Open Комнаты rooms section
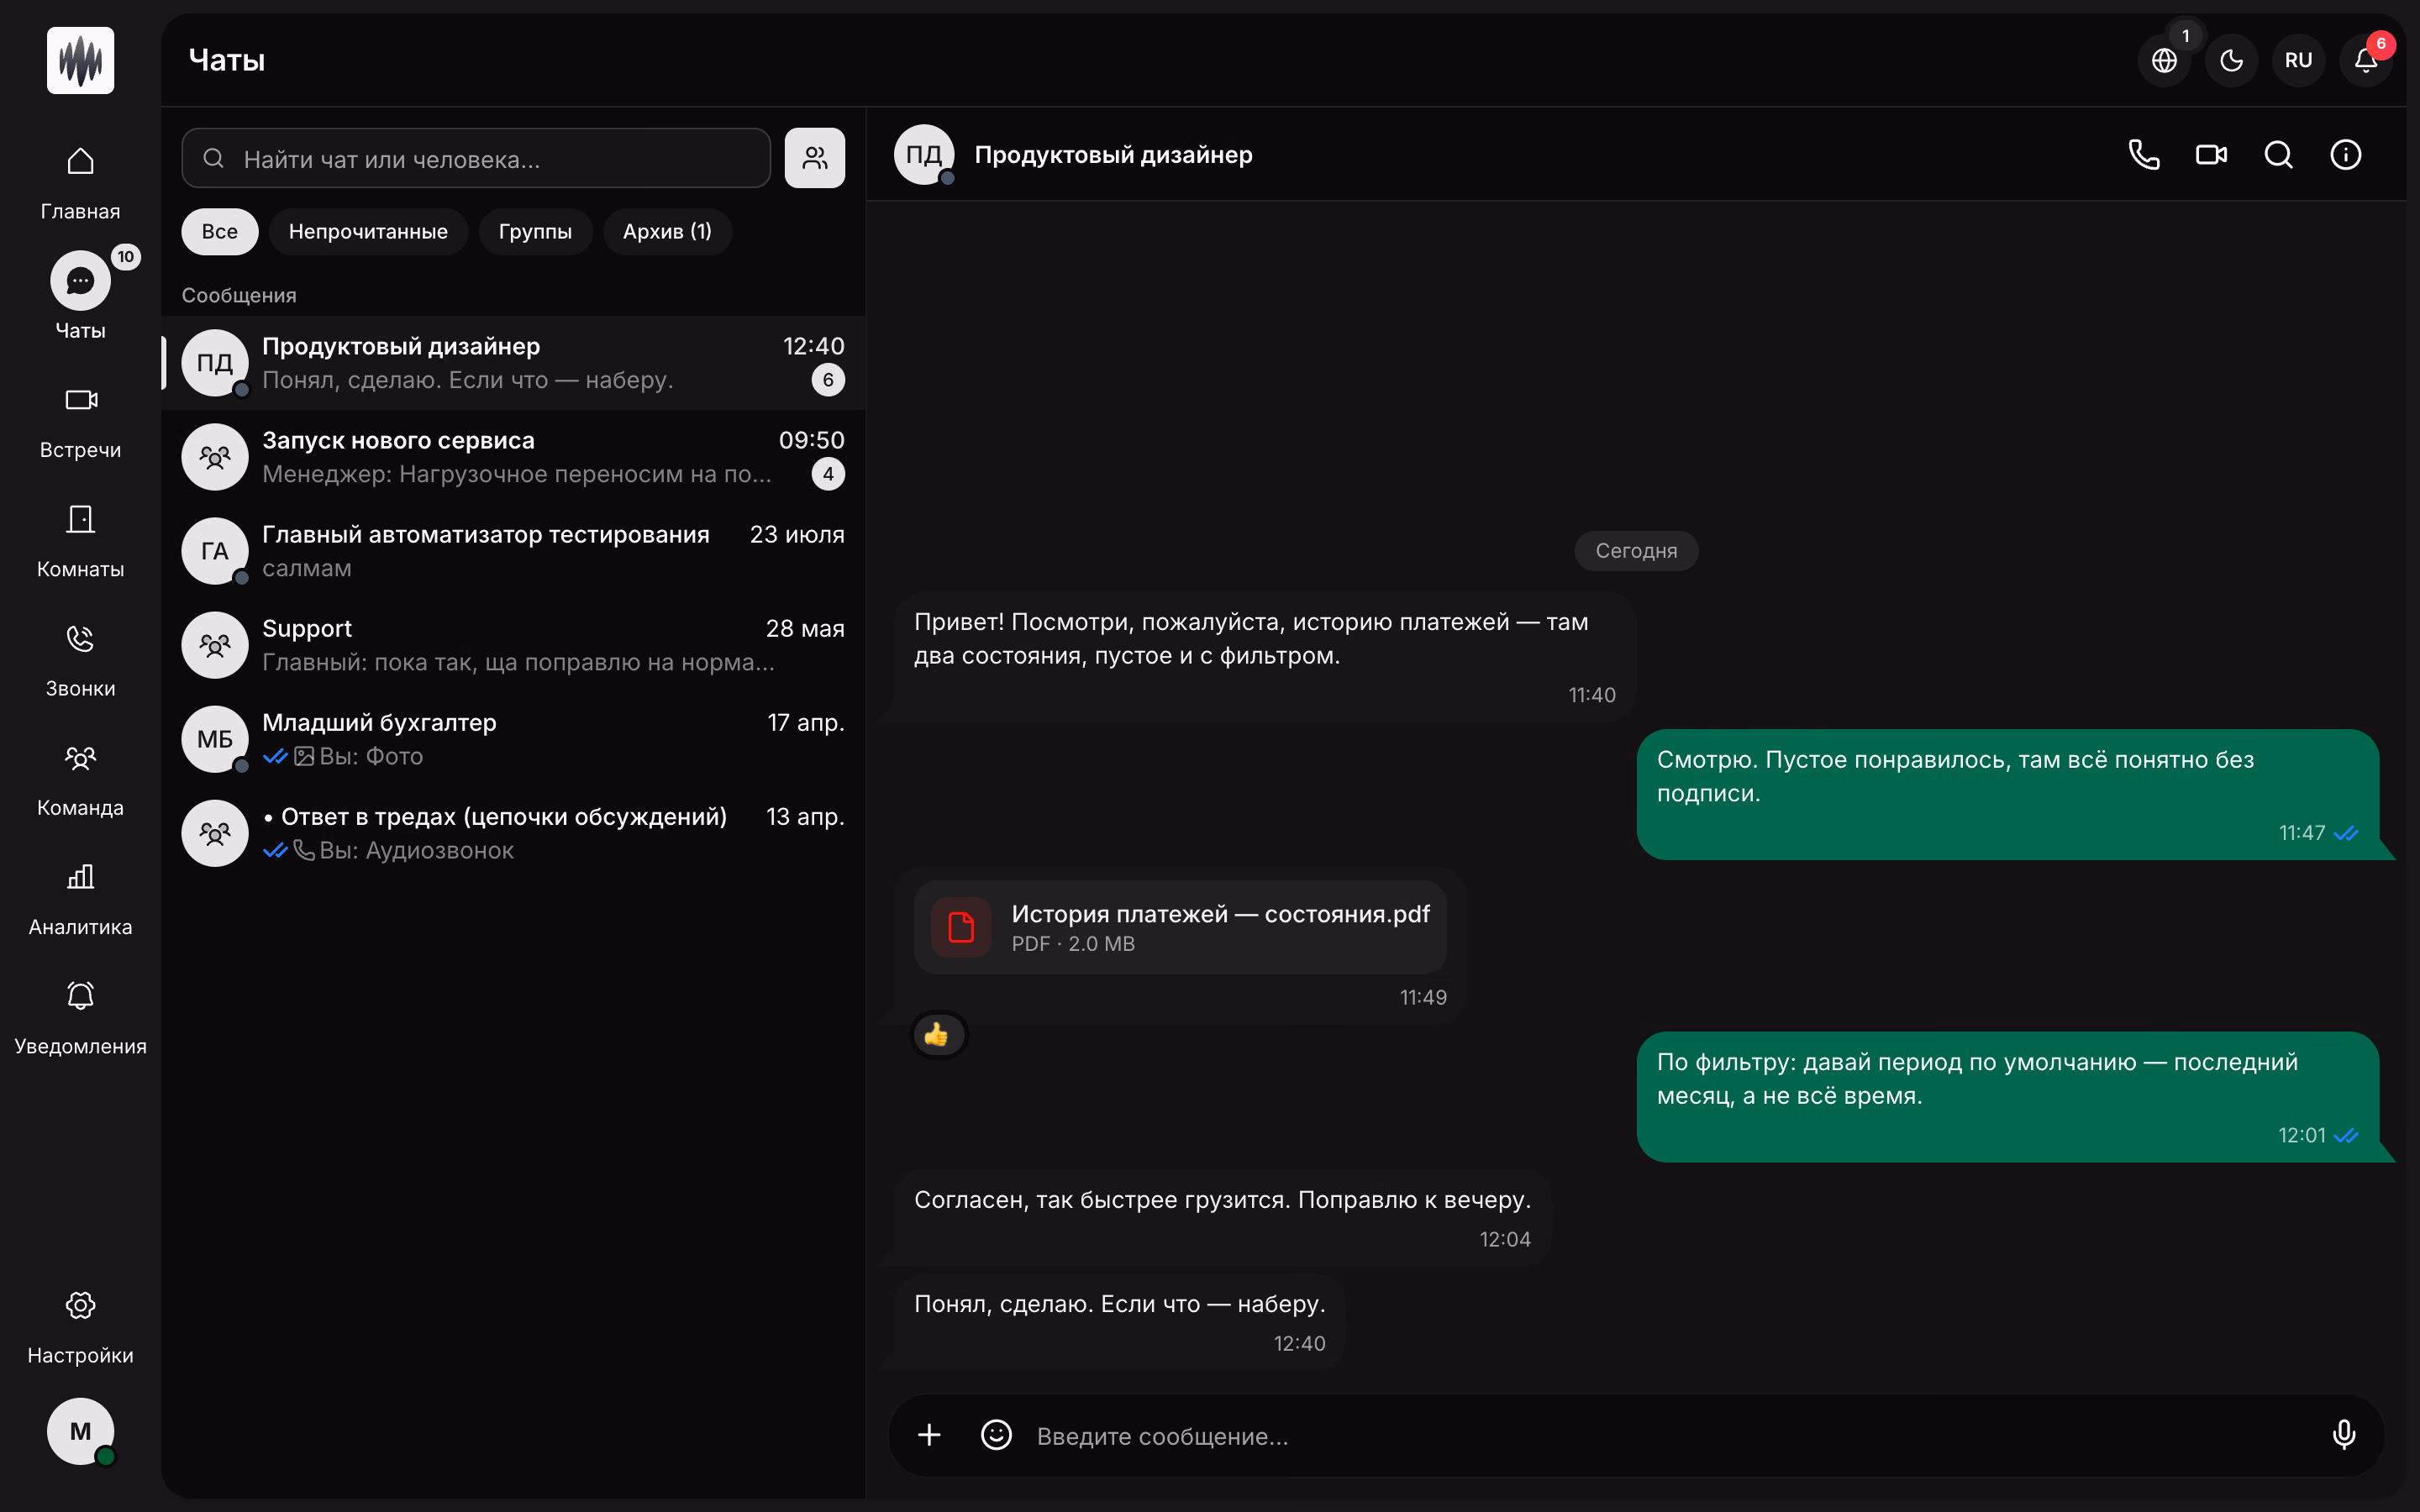The width and height of the screenshot is (2420, 1512). coord(80,541)
